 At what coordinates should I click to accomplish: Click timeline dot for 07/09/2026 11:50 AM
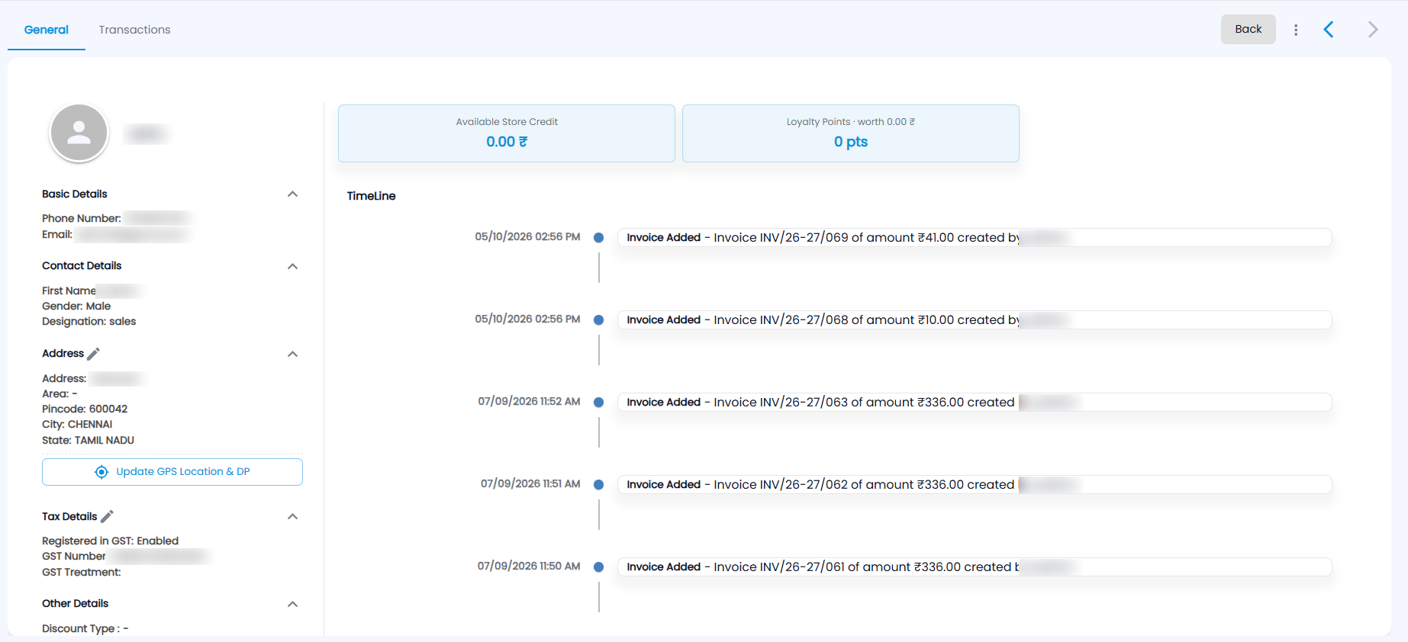[599, 567]
